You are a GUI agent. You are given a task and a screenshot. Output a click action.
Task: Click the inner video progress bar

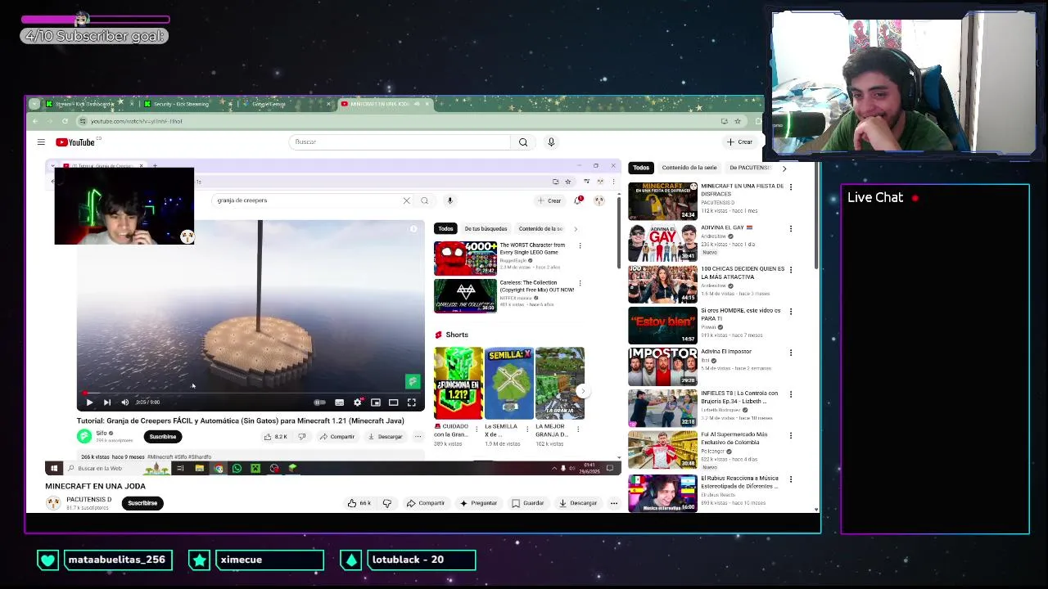251,393
